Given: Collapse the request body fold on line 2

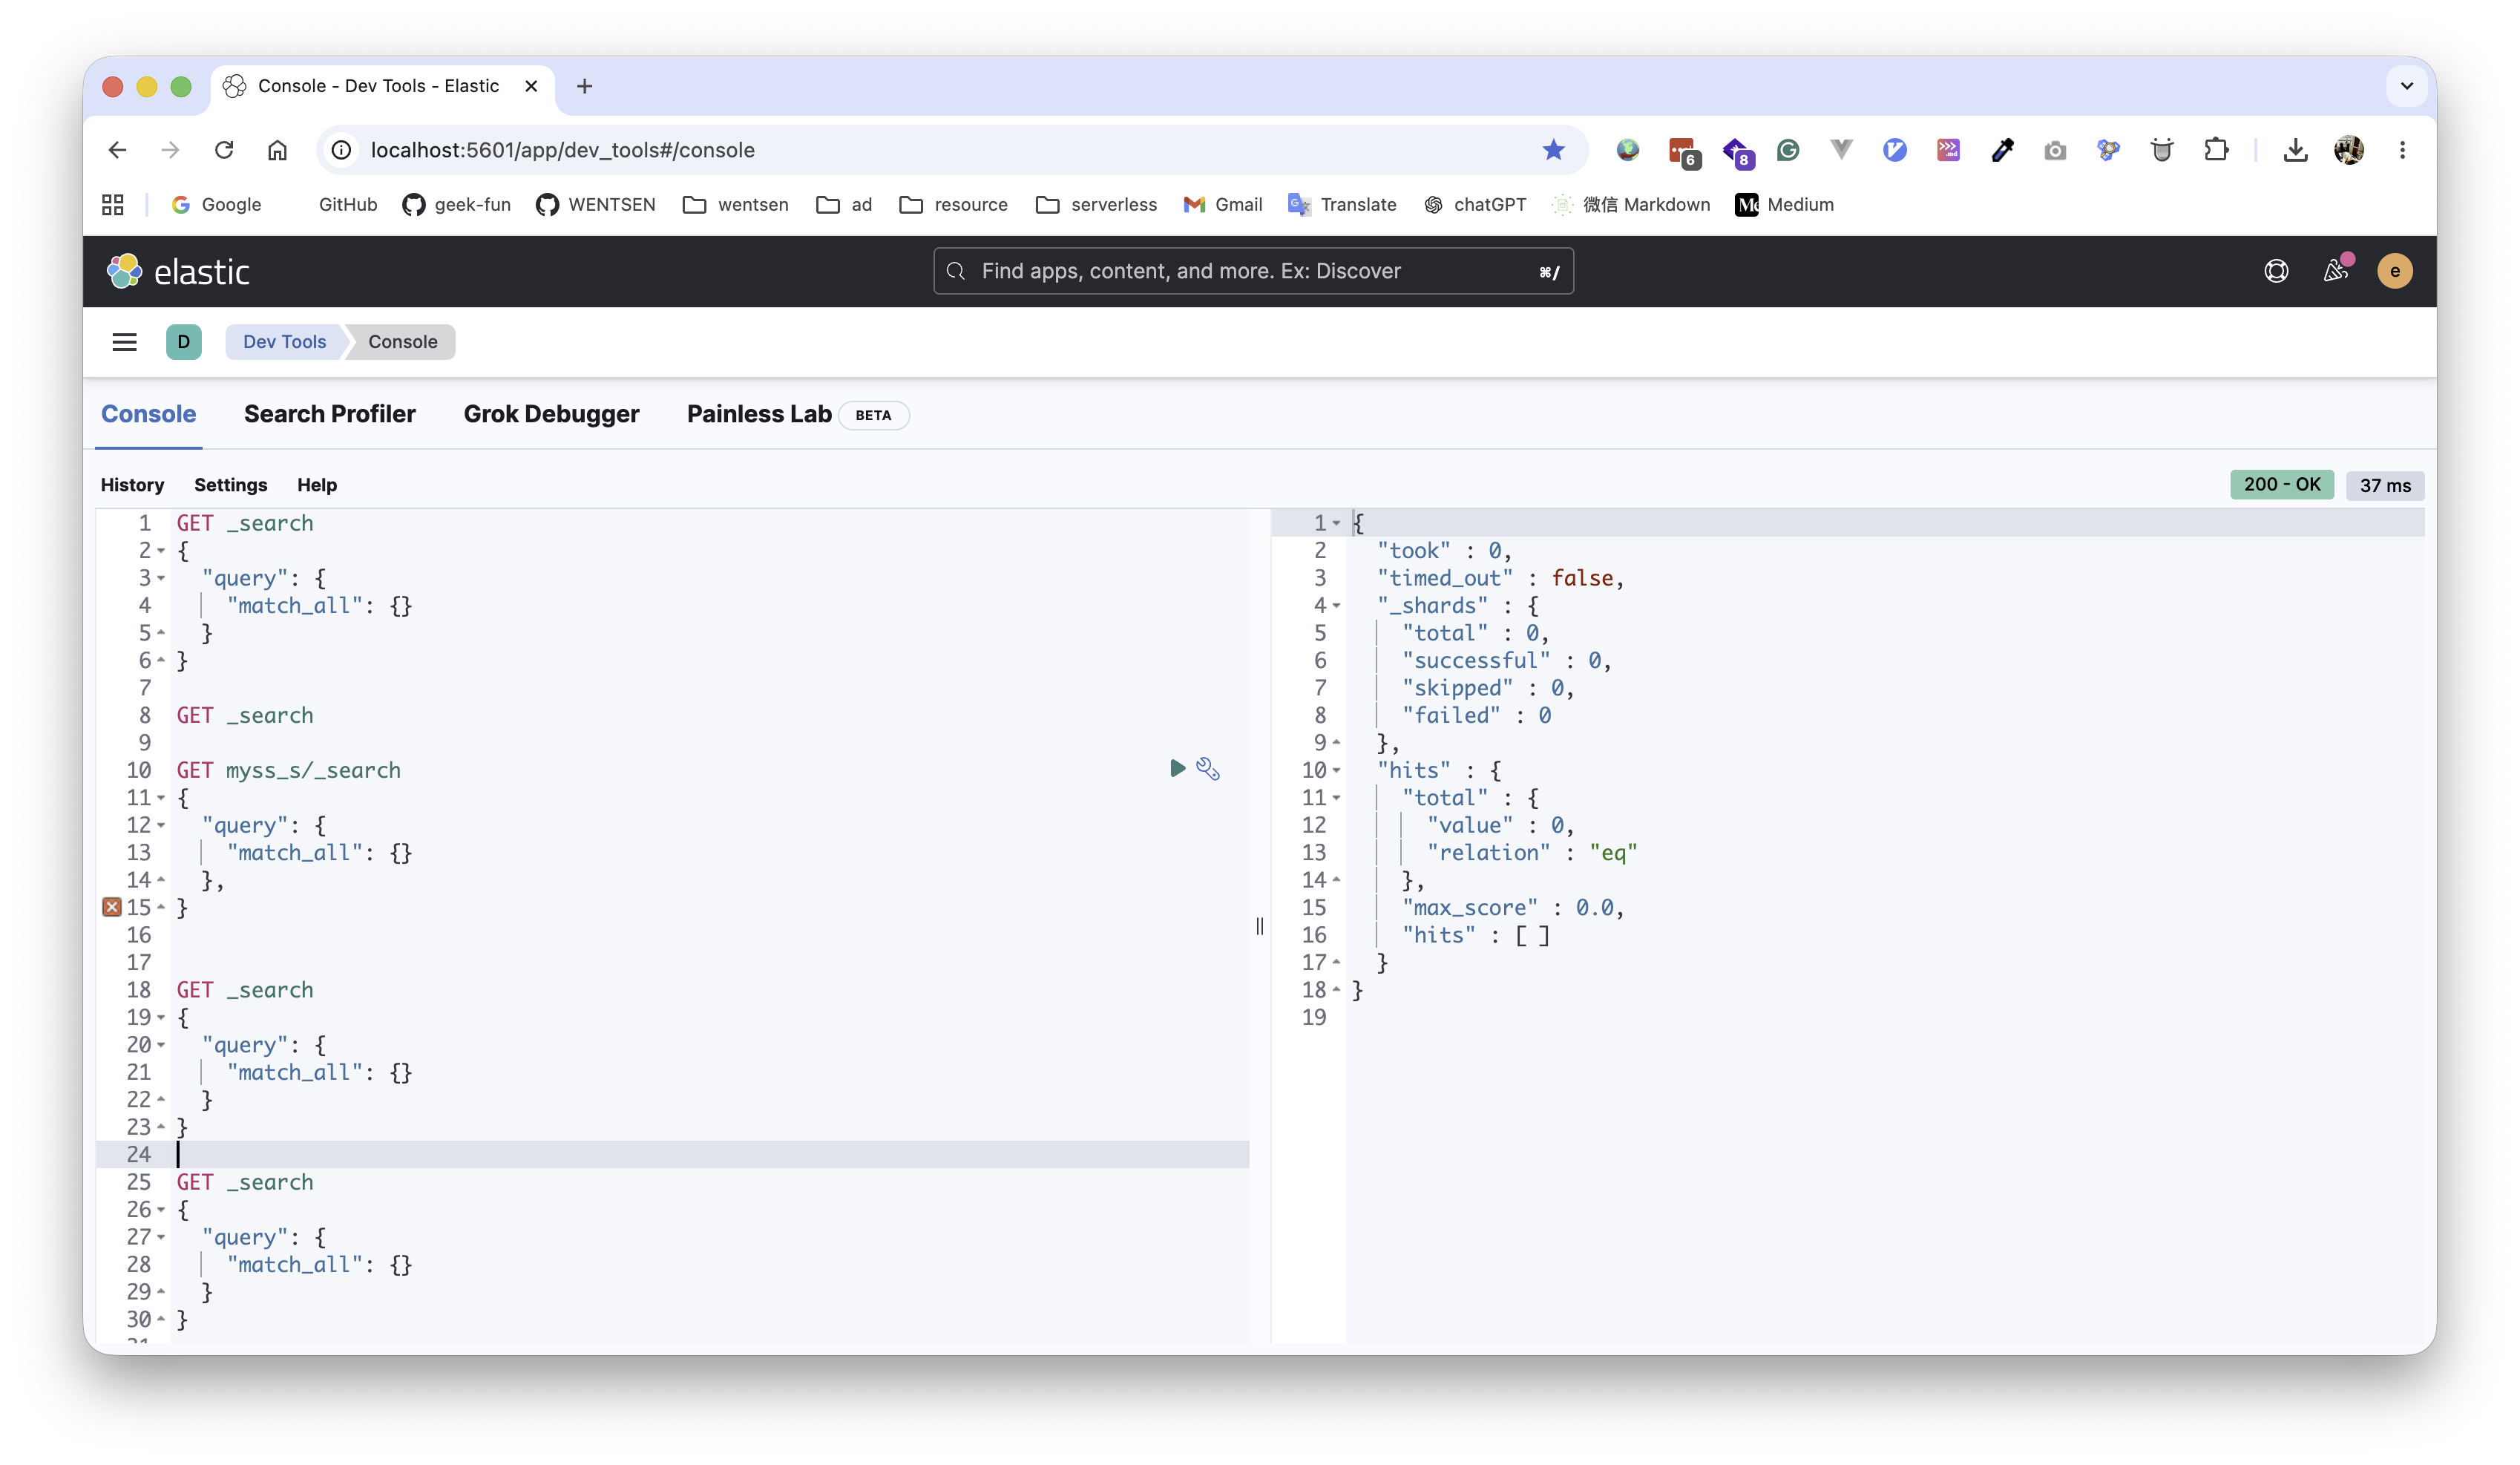Looking at the screenshot, I should (161, 551).
